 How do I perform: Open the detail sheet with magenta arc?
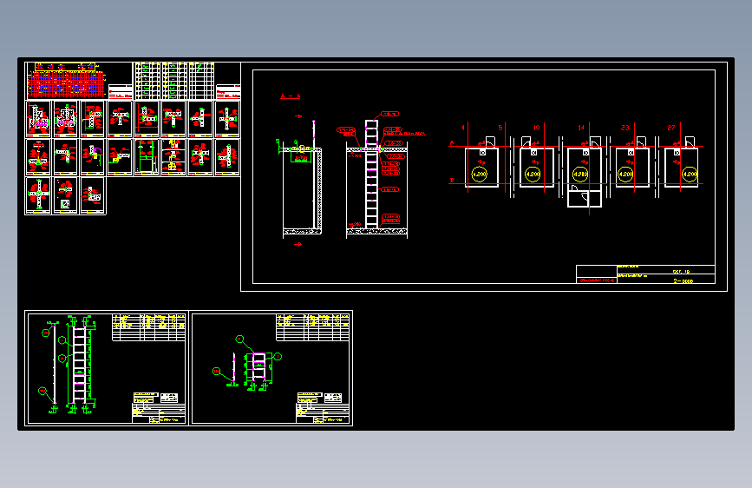(93, 157)
